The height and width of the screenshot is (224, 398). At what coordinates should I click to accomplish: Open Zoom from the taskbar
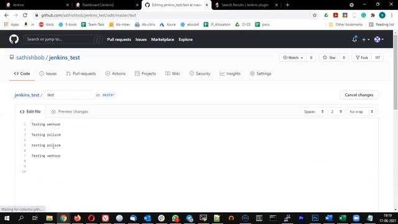[x=356, y=218]
